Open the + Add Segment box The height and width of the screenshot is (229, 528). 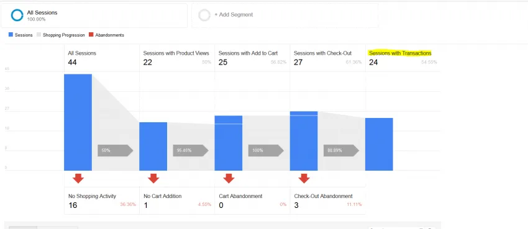[x=285, y=16]
